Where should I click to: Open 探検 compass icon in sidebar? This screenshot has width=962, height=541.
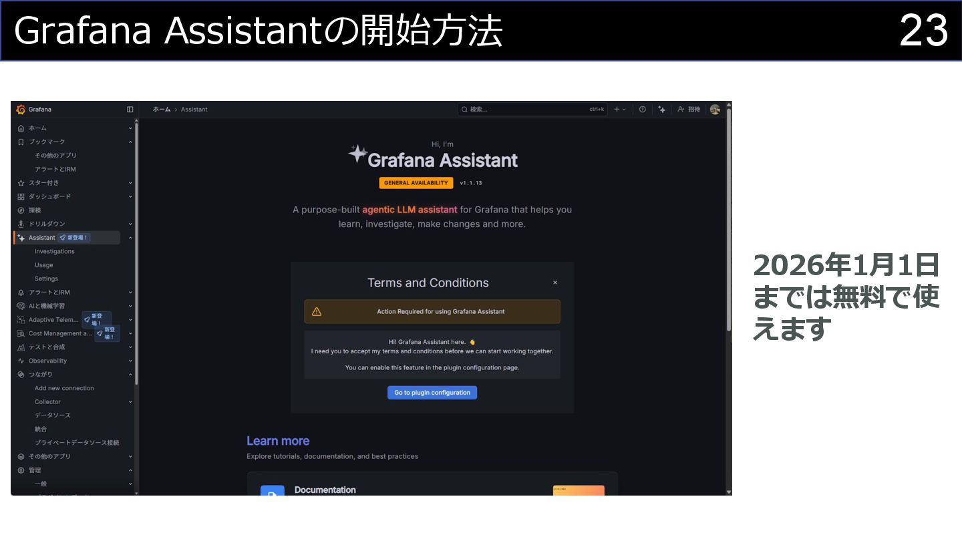[x=21, y=210]
